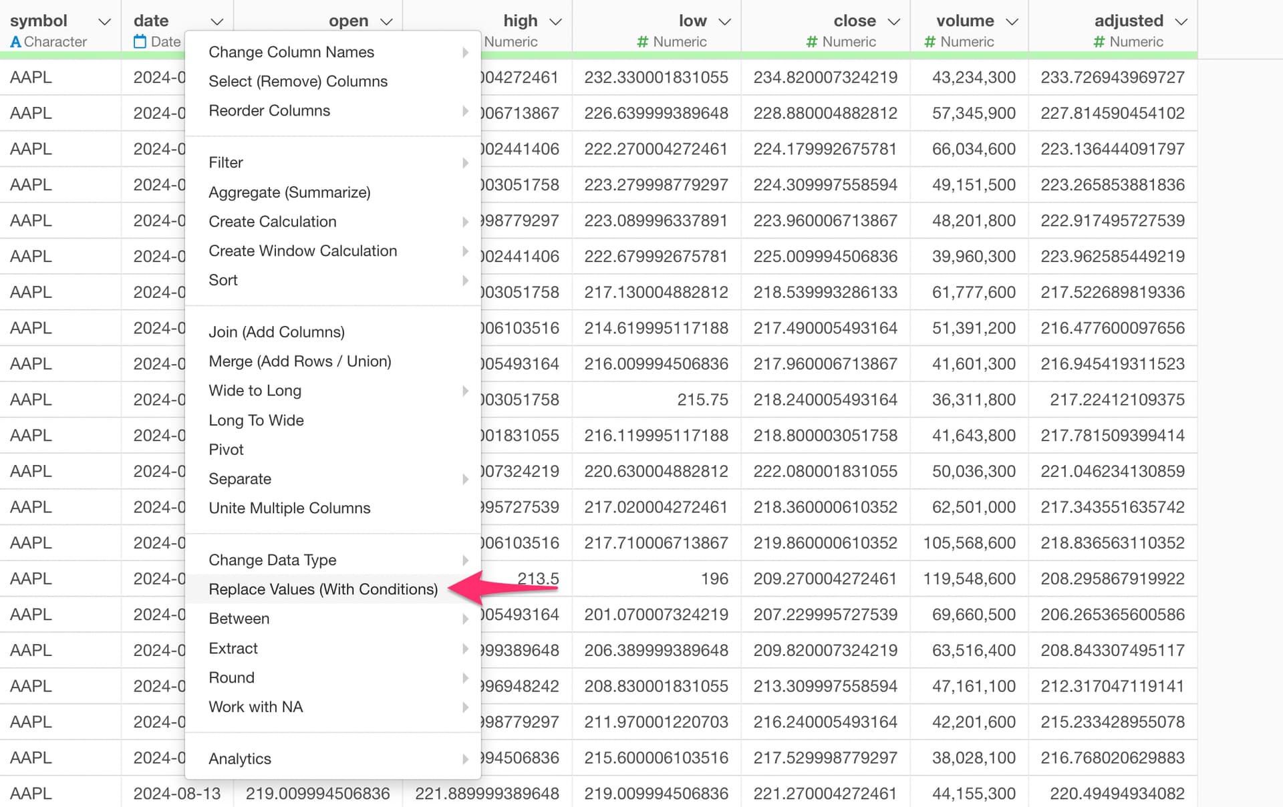Viewport: 1283px width, 807px height.
Task: Open the volume column dropdown arrow
Action: click(1012, 21)
